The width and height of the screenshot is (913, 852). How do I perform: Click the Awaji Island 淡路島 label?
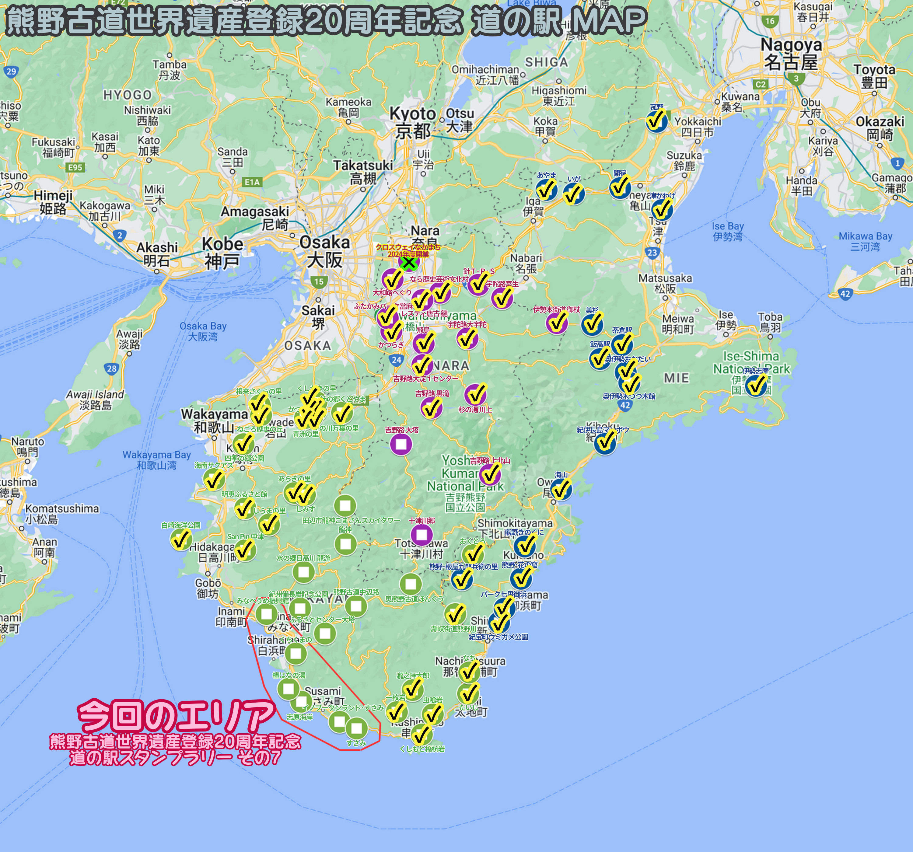(x=95, y=400)
